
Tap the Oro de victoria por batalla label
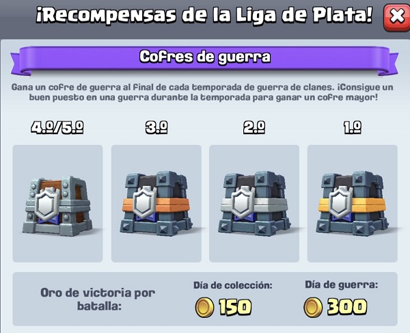coord(98,299)
